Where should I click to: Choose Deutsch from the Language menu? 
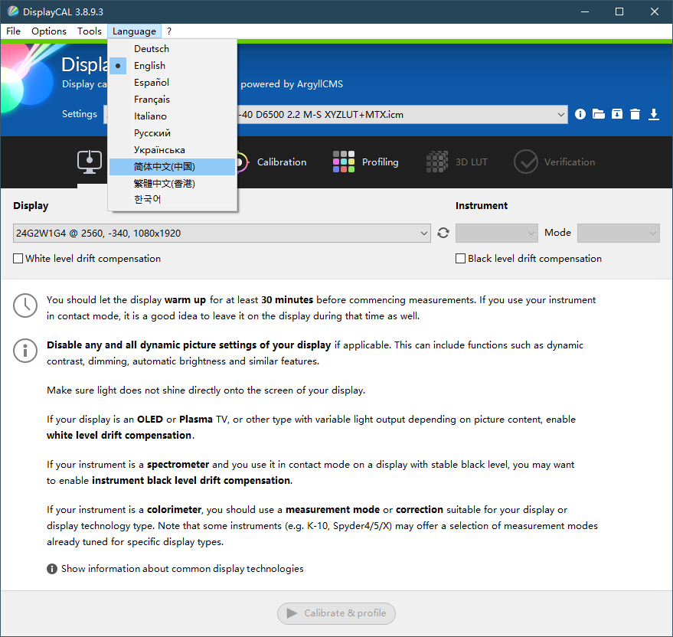coord(172,49)
